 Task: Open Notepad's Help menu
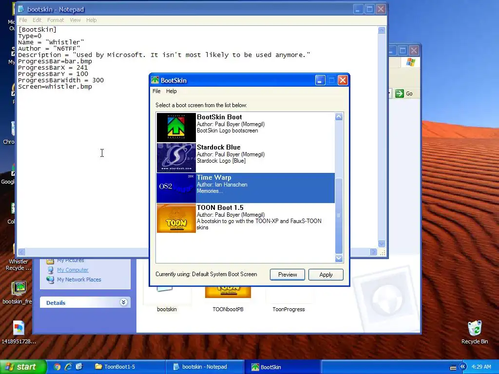click(x=91, y=20)
